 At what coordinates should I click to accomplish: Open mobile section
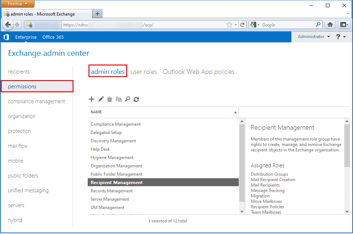tap(16, 161)
